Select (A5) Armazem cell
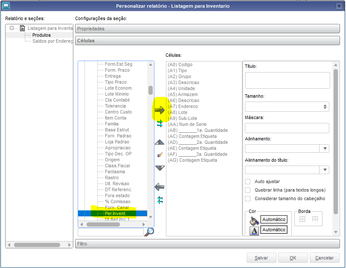Image resolution: width=346 pixels, height=268 pixels. coord(183,94)
